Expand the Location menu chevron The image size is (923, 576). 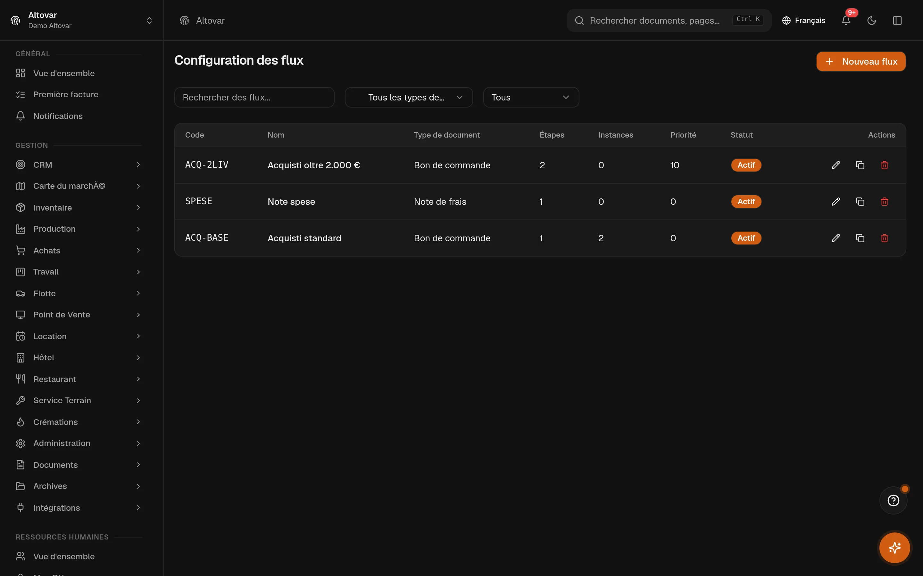pyautogui.click(x=138, y=336)
